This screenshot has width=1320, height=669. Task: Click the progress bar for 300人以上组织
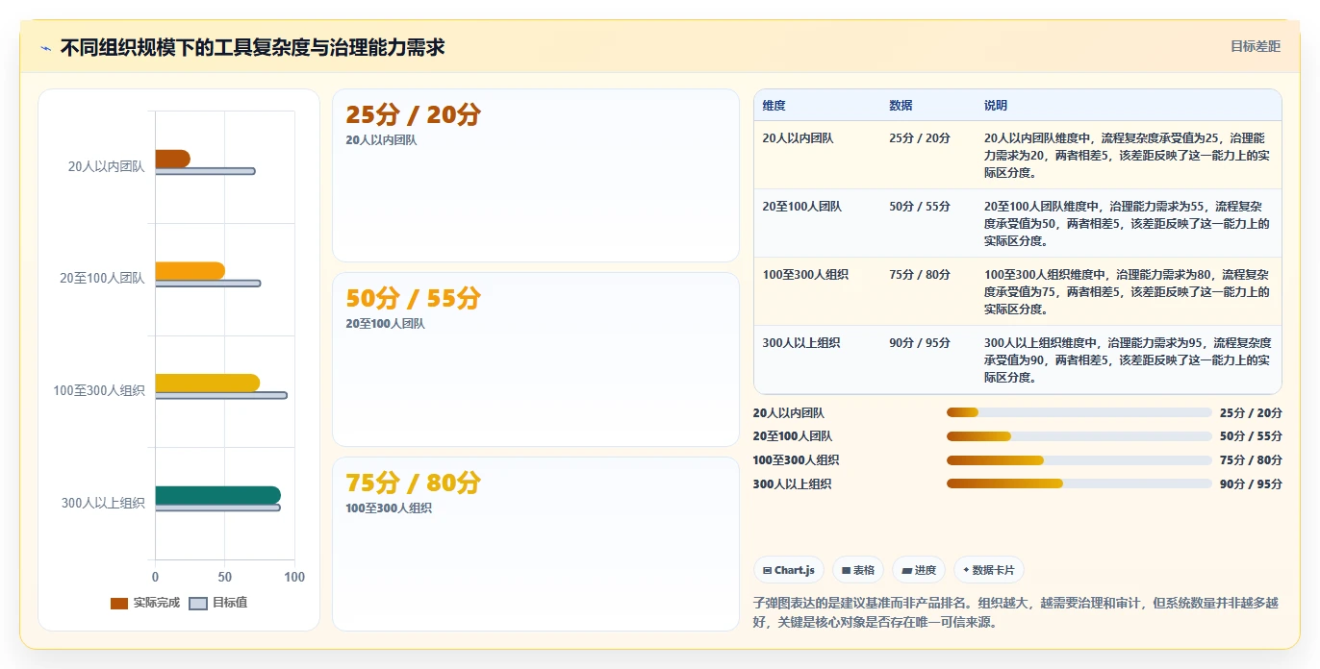[1079, 483]
